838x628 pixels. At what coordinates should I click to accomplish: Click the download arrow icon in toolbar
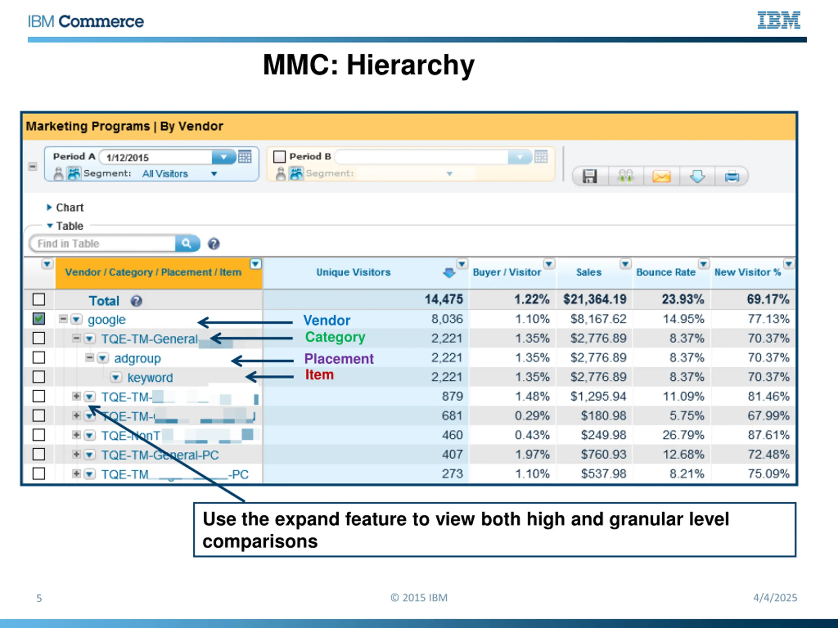pyautogui.click(x=697, y=176)
